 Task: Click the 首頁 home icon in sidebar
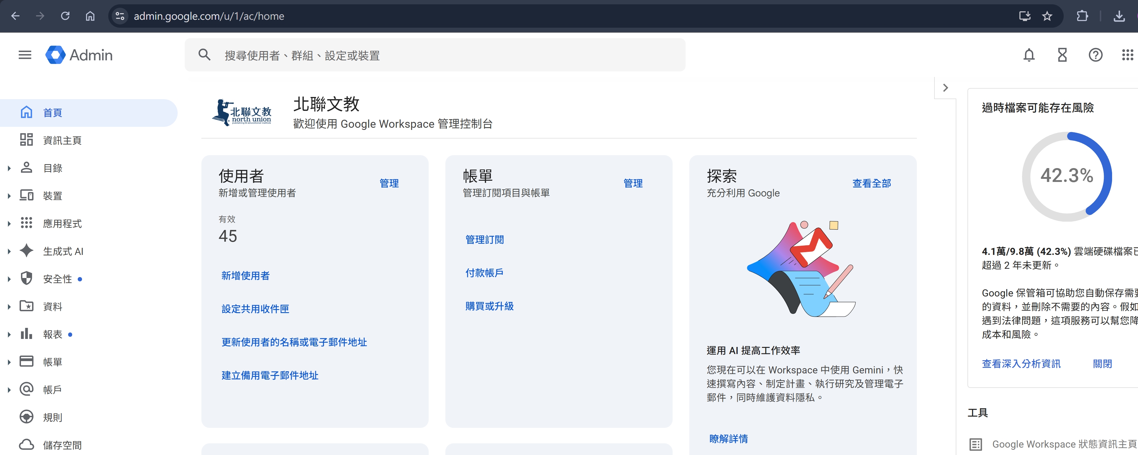coord(27,112)
